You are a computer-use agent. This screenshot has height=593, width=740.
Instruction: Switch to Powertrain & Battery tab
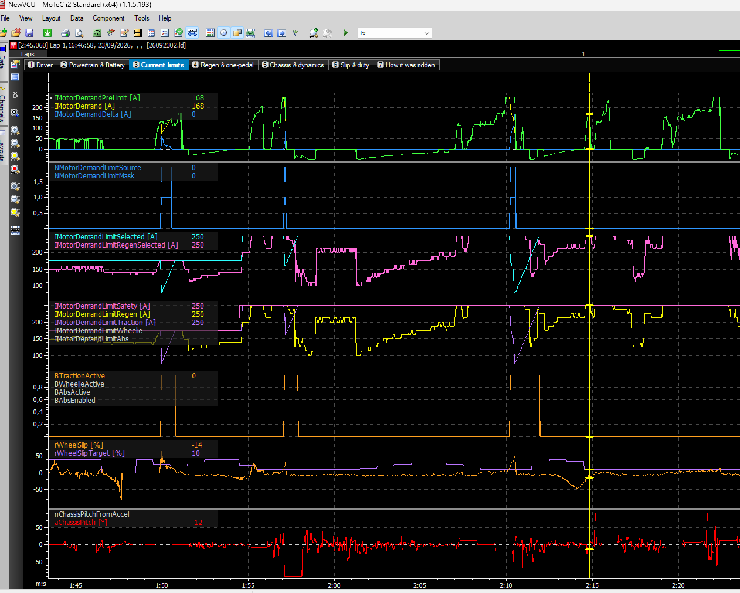93,65
